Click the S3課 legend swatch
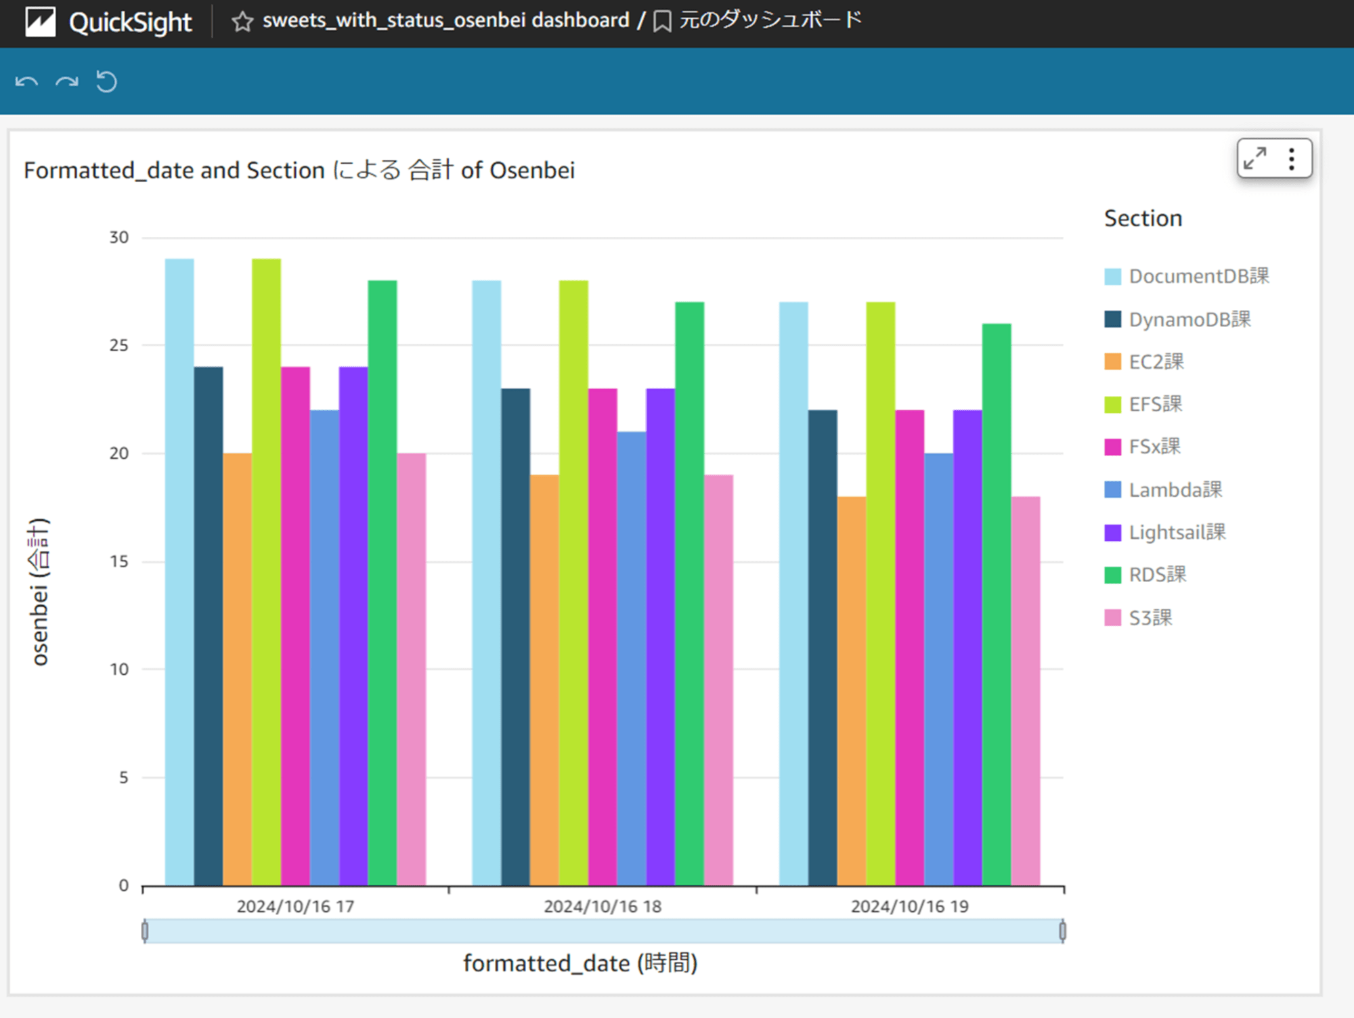The height and width of the screenshot is (1018, 1354). (1112, 617)
